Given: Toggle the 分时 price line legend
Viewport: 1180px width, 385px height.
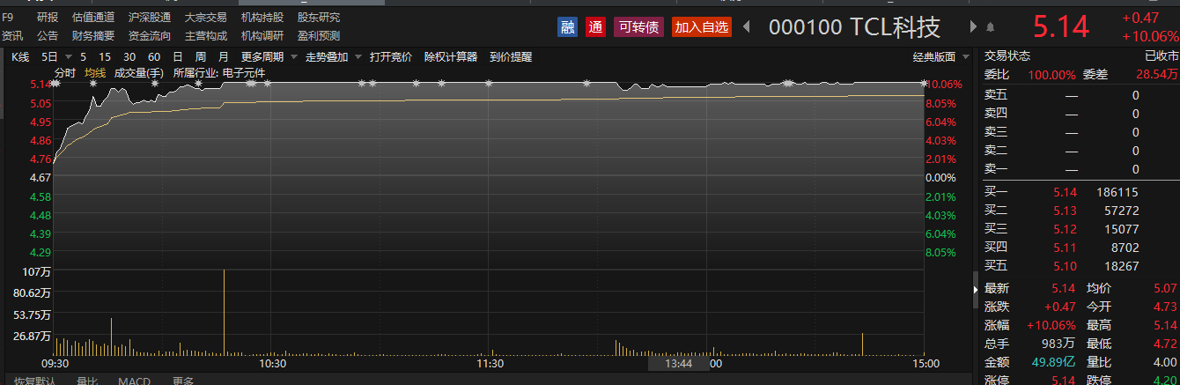Looking at the screenshot, I should [65, 72].
